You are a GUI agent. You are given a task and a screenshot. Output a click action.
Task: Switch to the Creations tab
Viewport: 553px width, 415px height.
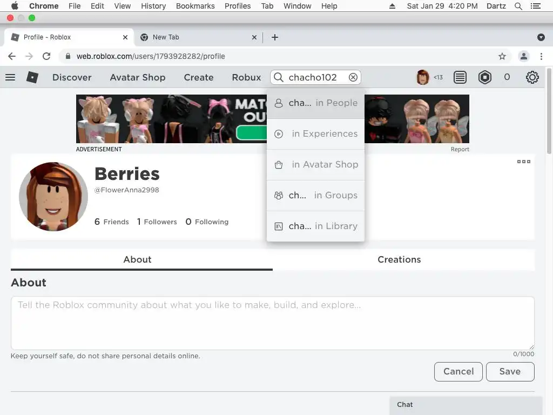coord(399,260)
